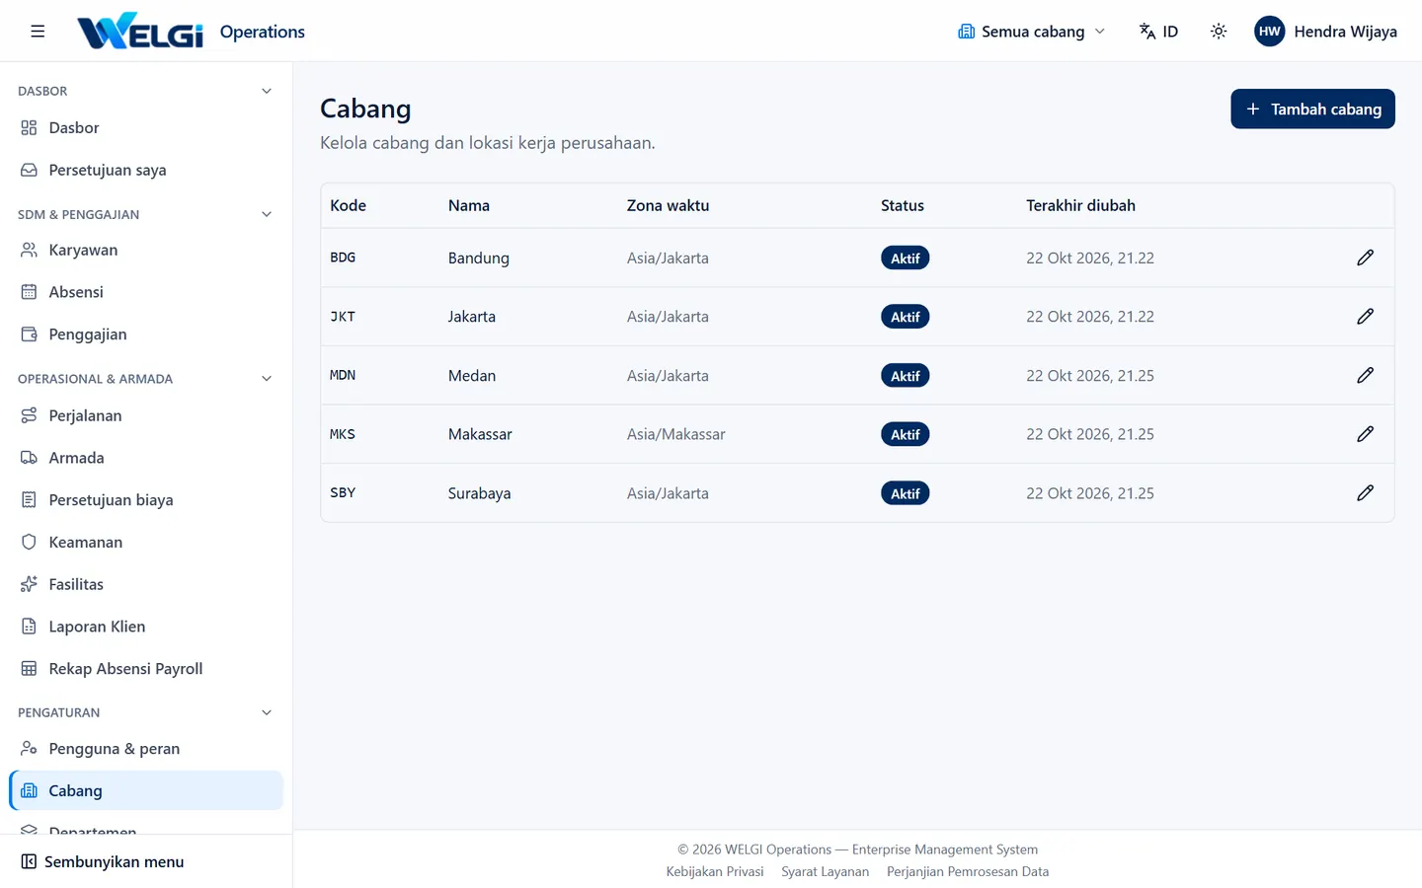The width and height of the screenshot is (1422, 888).
Task: Click the Zona waktu column header
Action: point(668,205)
